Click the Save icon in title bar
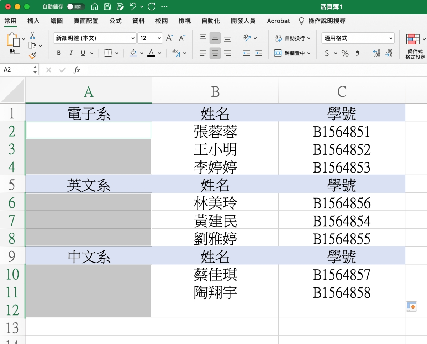 point(107,7)
